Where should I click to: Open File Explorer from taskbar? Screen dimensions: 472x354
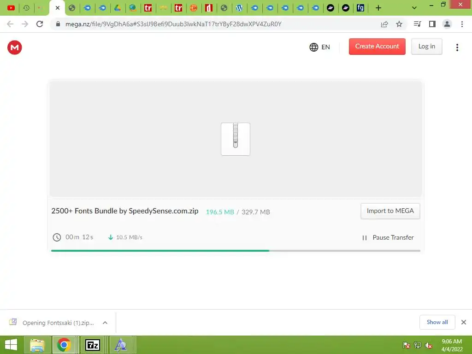pyautogui.click(x=37, y=345)
